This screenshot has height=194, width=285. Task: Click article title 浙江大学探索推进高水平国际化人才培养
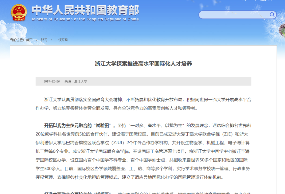pos(144,64)
